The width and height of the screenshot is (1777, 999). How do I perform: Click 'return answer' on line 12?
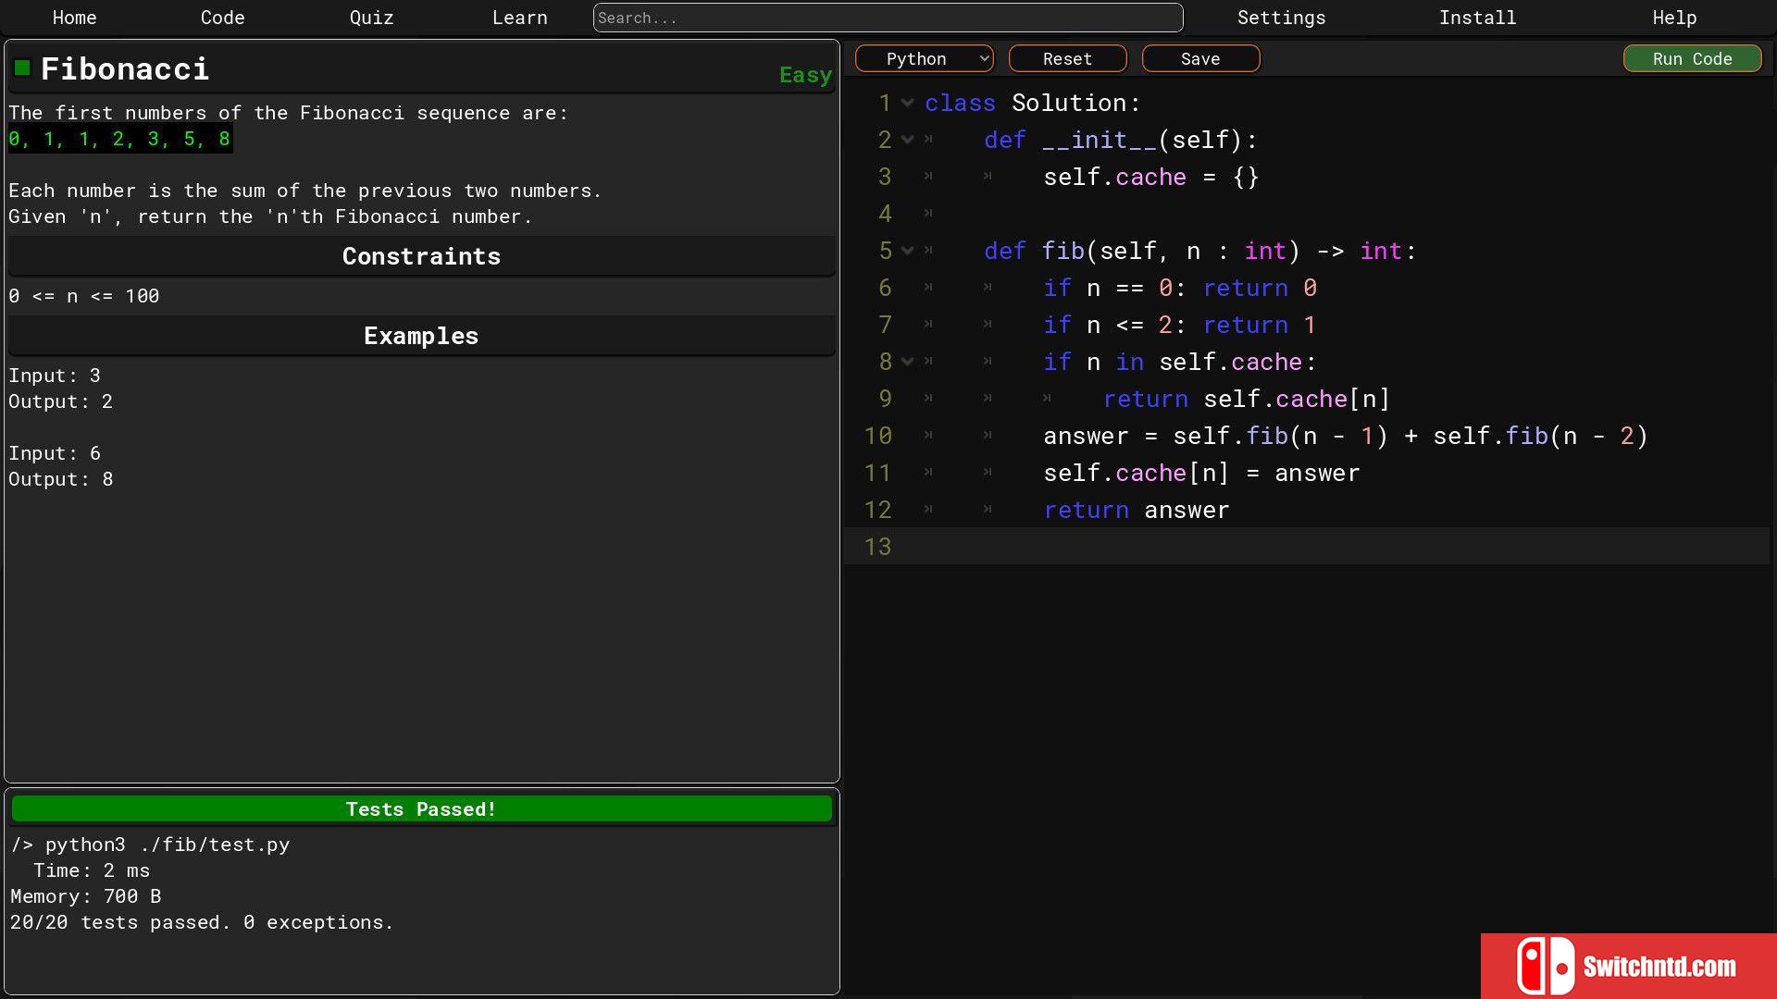pyautogui.click(x=1137, y=510)
